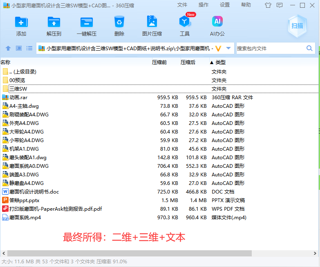
Task: Select the 动画.rar archive icon
Action: pos(5,98)
